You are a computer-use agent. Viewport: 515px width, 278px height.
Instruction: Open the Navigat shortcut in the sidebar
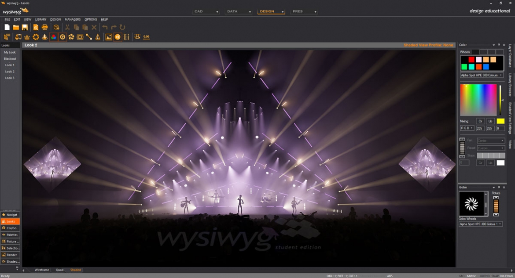point(10,215)
